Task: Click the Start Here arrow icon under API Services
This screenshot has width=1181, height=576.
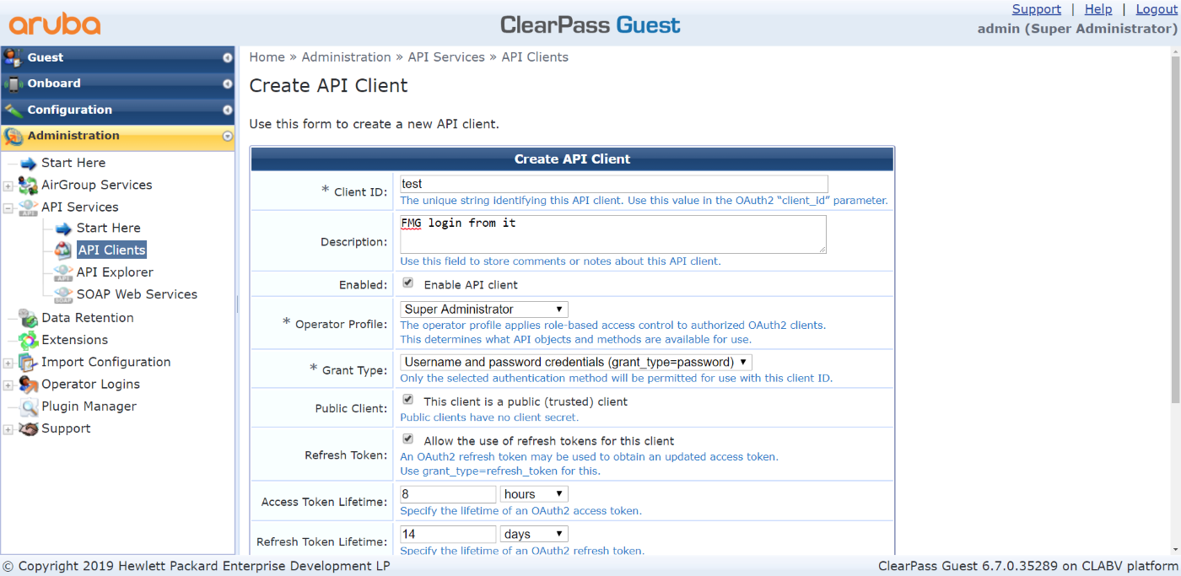Action: (x=63, y=229)
